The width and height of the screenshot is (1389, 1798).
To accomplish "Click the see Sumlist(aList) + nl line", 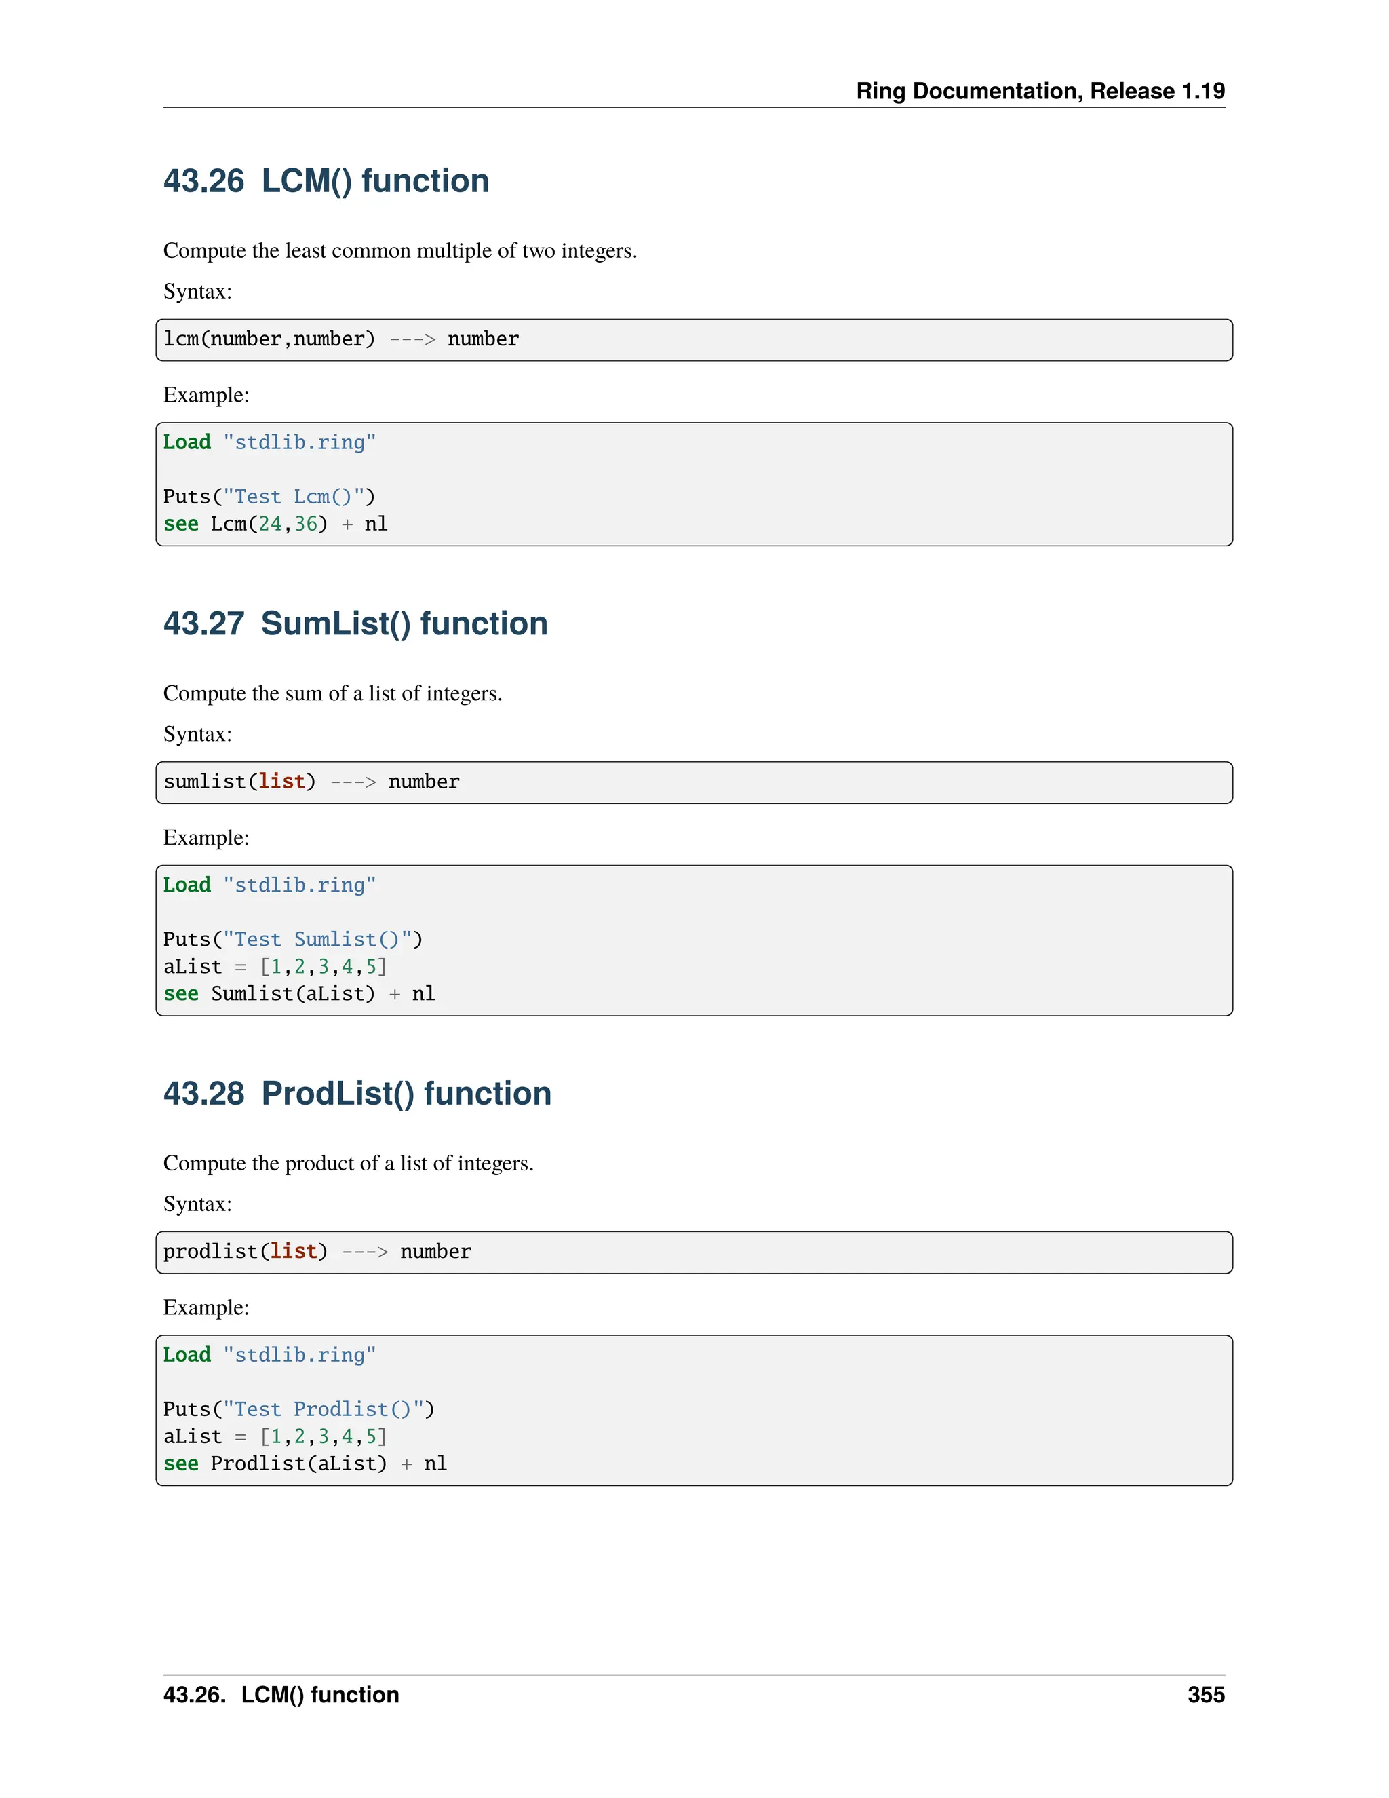I will [x=298, y=995].
